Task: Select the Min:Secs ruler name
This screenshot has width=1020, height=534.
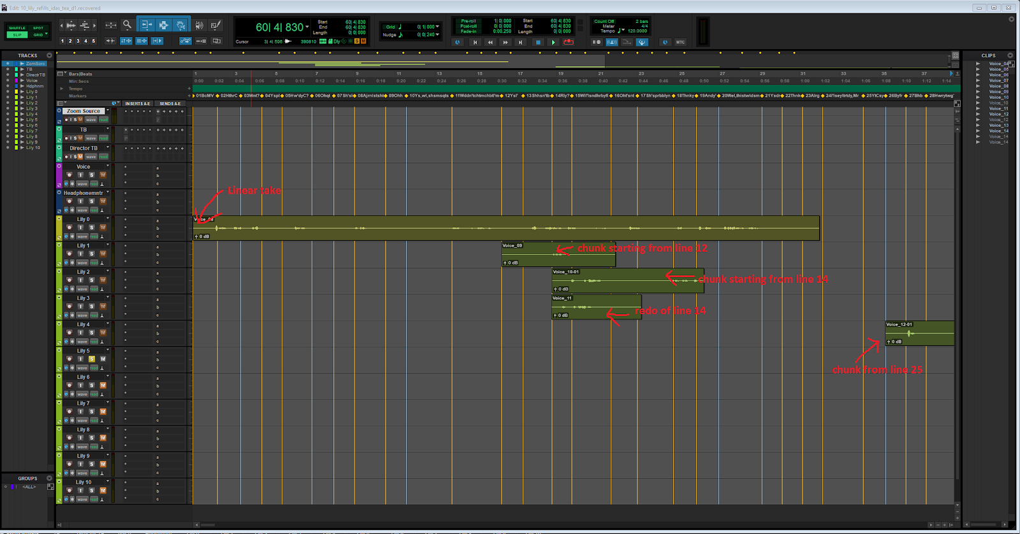Action: pyautogui.click(x=78, y=81)
